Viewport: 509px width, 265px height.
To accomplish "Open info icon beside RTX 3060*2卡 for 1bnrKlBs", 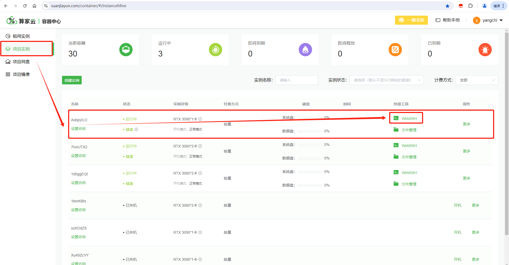I will (200, 205).
